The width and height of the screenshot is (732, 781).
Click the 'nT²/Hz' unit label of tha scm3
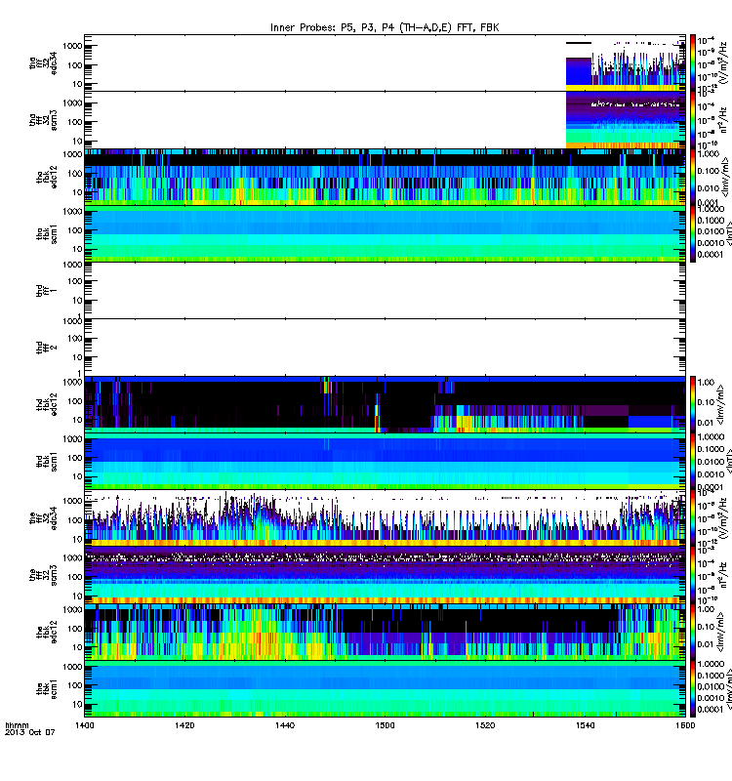[x=724, y=119]
